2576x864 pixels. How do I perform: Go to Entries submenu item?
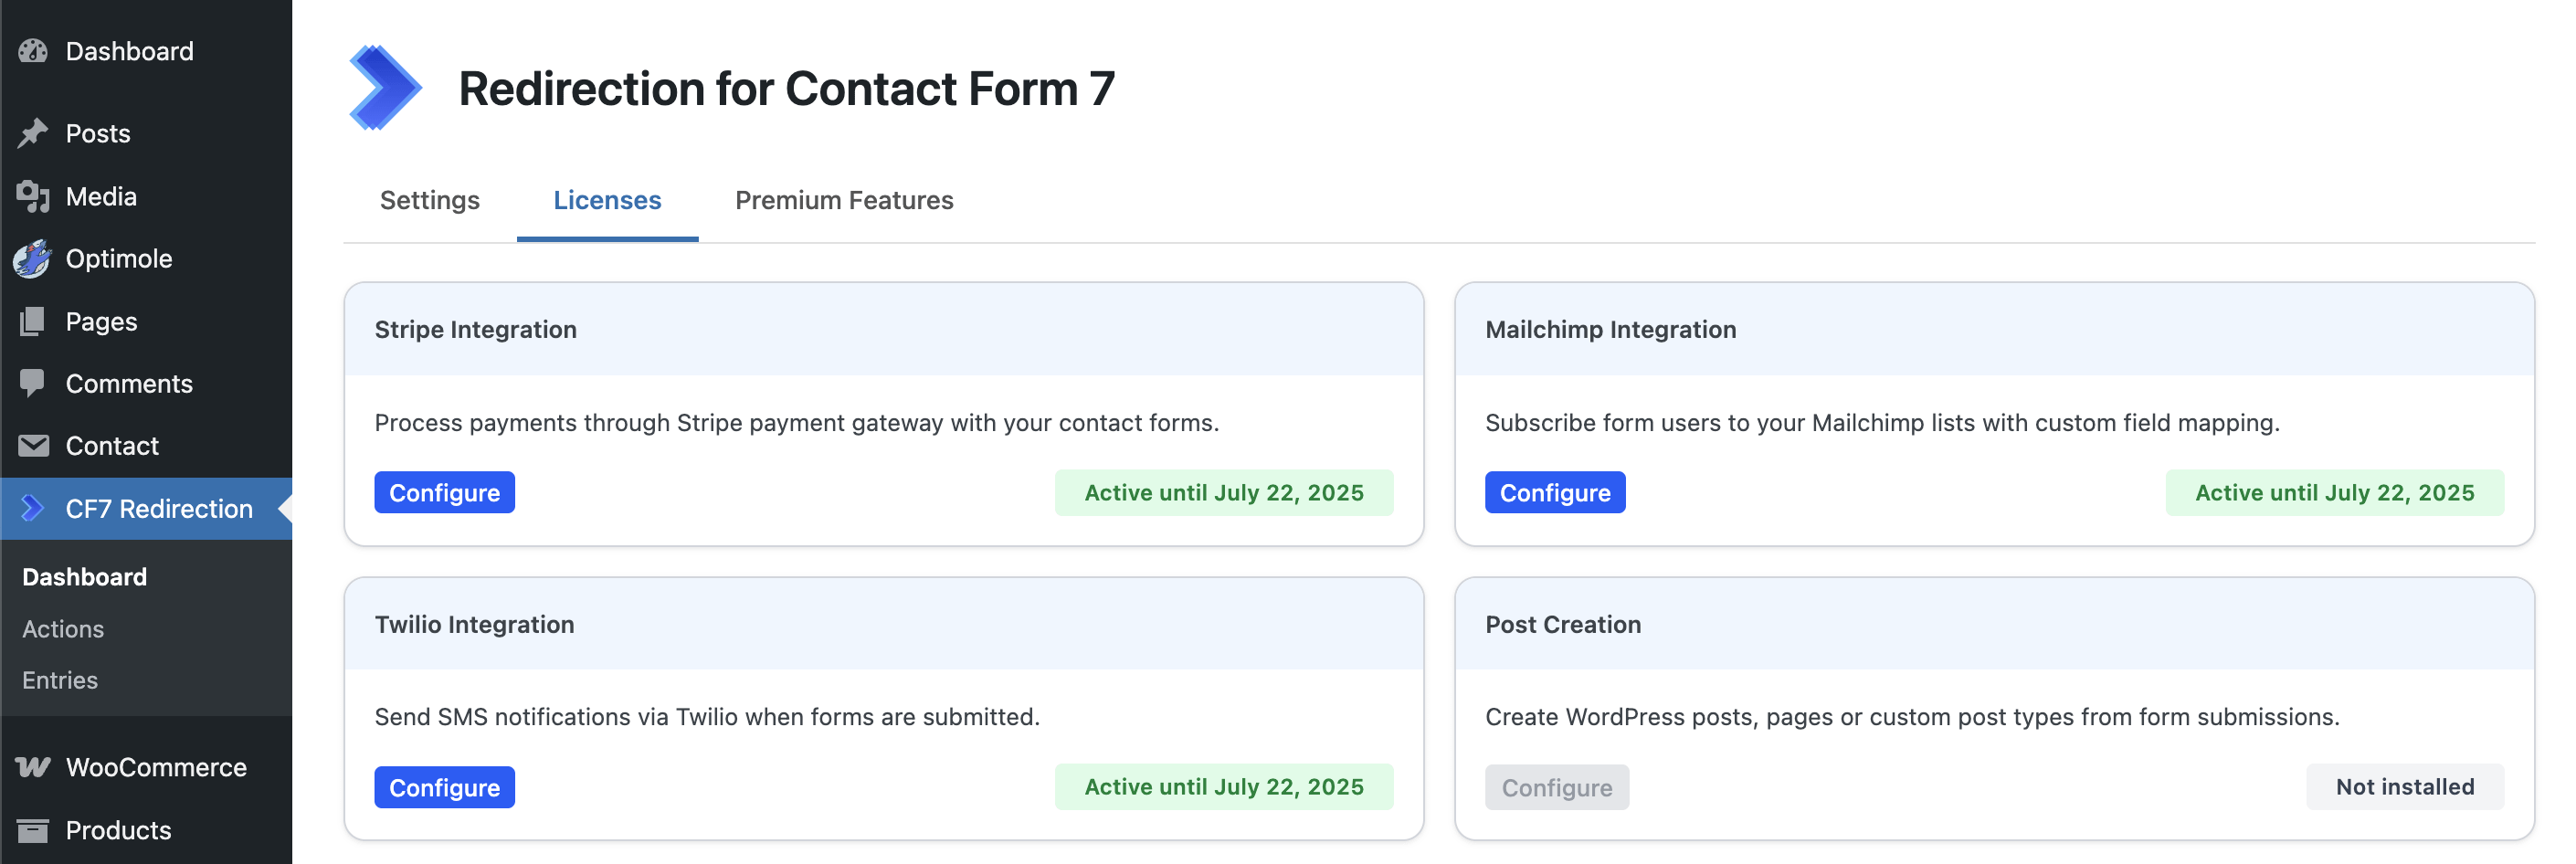pyautogui.click(x=60, y=680)
